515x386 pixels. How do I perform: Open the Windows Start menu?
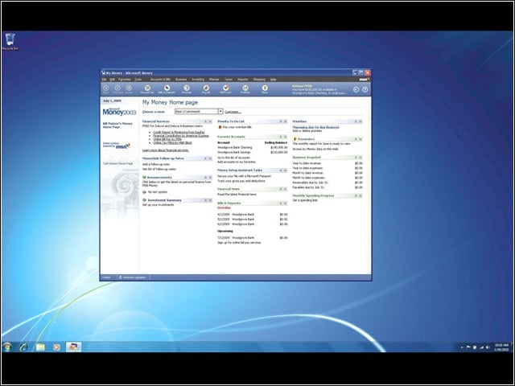7,347
